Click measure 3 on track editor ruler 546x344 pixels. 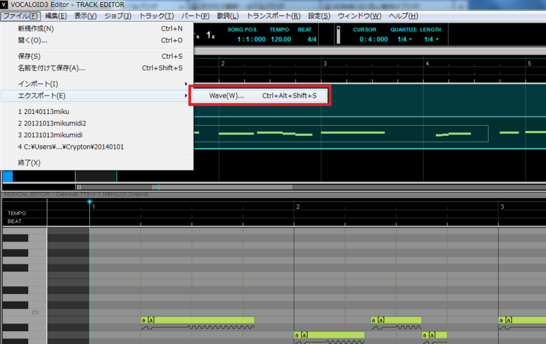(325, 63)
